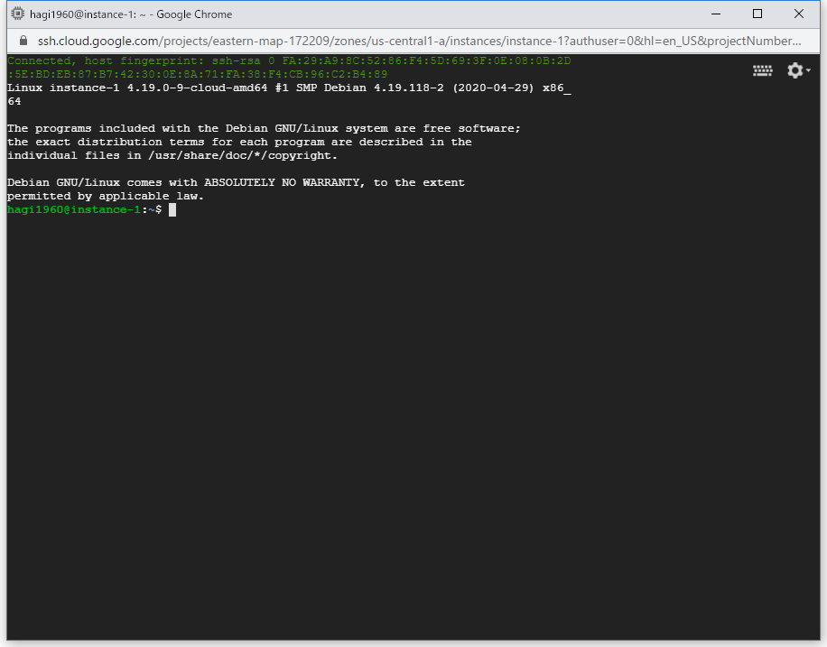The image size is (827, 647).
Task: Click the 'permitted by applicable law.' line
Action: [x=106, y=196]
